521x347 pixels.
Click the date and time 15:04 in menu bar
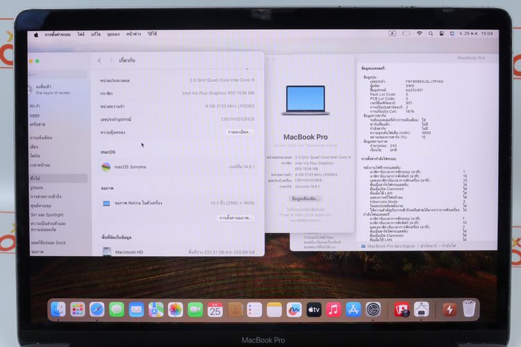(475, 33)
